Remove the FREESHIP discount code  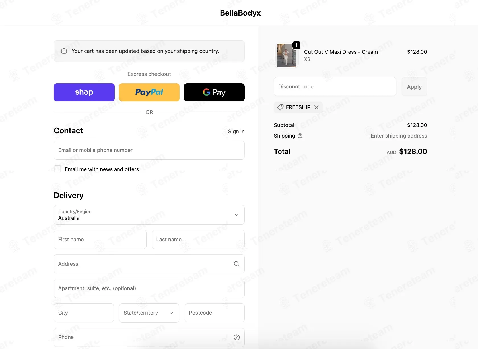point(316,107)
